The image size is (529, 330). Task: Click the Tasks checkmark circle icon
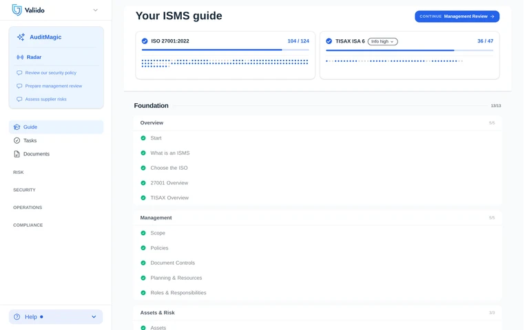(17, 140)
